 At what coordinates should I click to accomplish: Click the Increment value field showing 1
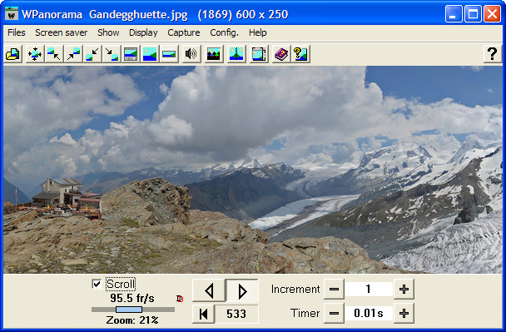[x=369, y=289]
